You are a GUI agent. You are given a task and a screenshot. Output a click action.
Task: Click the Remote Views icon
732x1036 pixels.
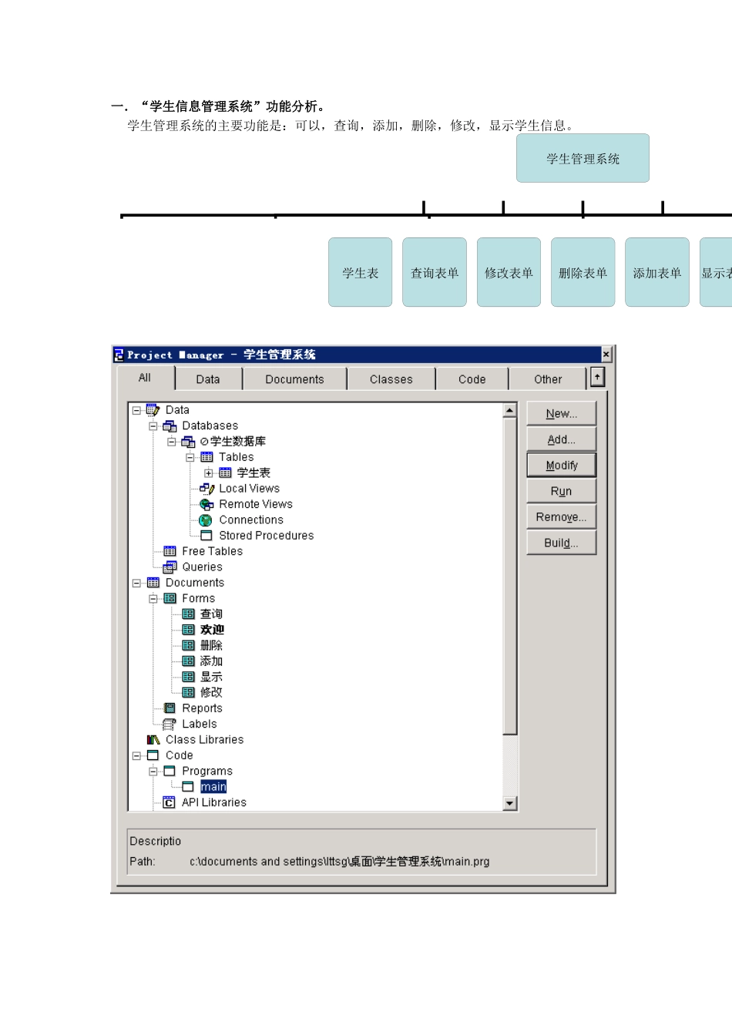(x=207, y=504)
